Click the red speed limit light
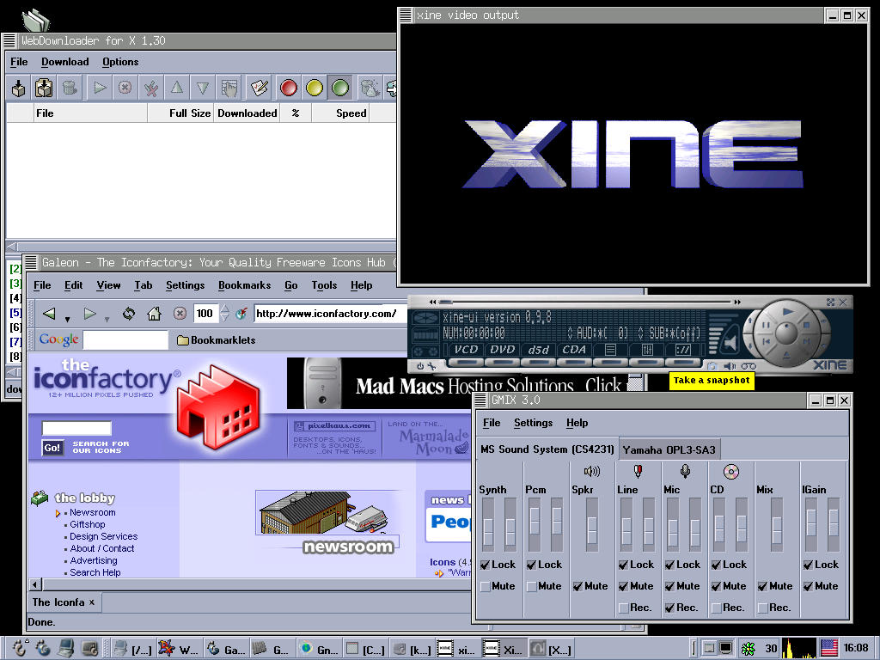This screenshot has width=880, height=660. click(x=289, y=88)
